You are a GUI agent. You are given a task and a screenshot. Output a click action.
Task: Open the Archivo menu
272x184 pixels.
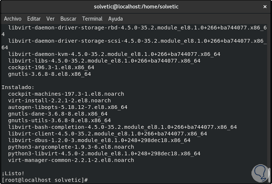click(13, 19)
